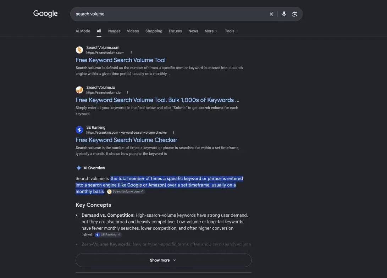Click the Key Concepts heading
The width and height of the screenshot is (387, 278).
click(x=93, y=205)
